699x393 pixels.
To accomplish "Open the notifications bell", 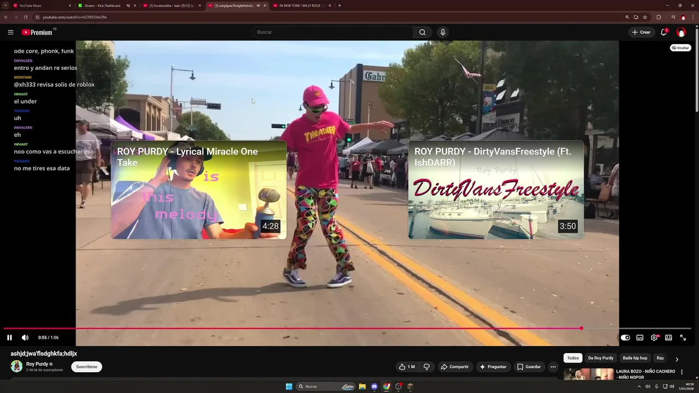I will pos(664,32).
